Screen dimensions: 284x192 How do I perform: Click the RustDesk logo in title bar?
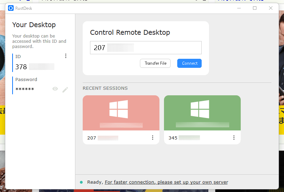pos(11,8)
